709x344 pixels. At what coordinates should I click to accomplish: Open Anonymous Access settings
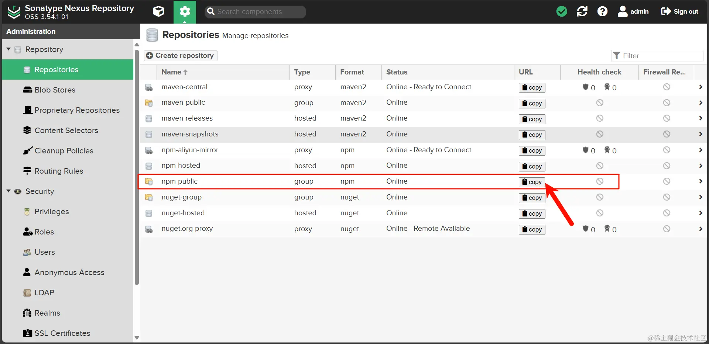pyautogui.click(x=69, y=272)
